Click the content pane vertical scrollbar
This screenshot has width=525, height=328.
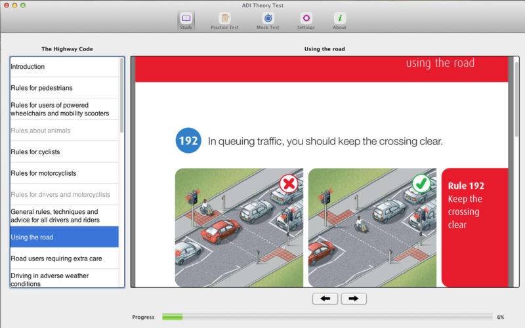click(516, 99)
